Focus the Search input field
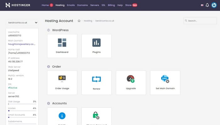The width and height of the screenshot is (220, 125). (x=200, y=21)
